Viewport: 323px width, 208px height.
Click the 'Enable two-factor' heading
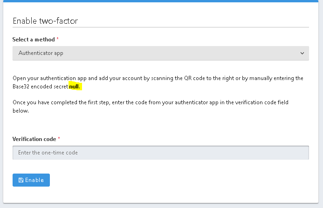(x=45, y=21)
